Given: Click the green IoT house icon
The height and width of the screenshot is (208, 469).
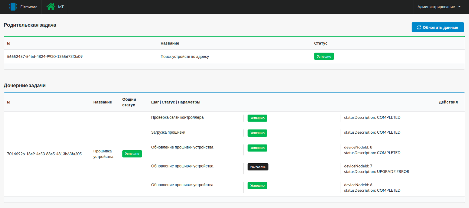Looking at the screenshot, I should [51, 7].
